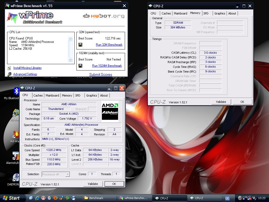
Task: Click OK in the memory CPU-Z window
Action: (x=242, y=102)
